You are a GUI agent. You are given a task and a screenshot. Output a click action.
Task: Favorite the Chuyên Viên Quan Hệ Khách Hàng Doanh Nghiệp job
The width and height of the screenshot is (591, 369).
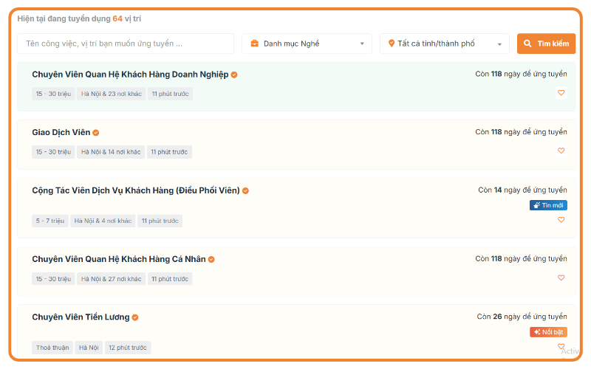(561, 93)
